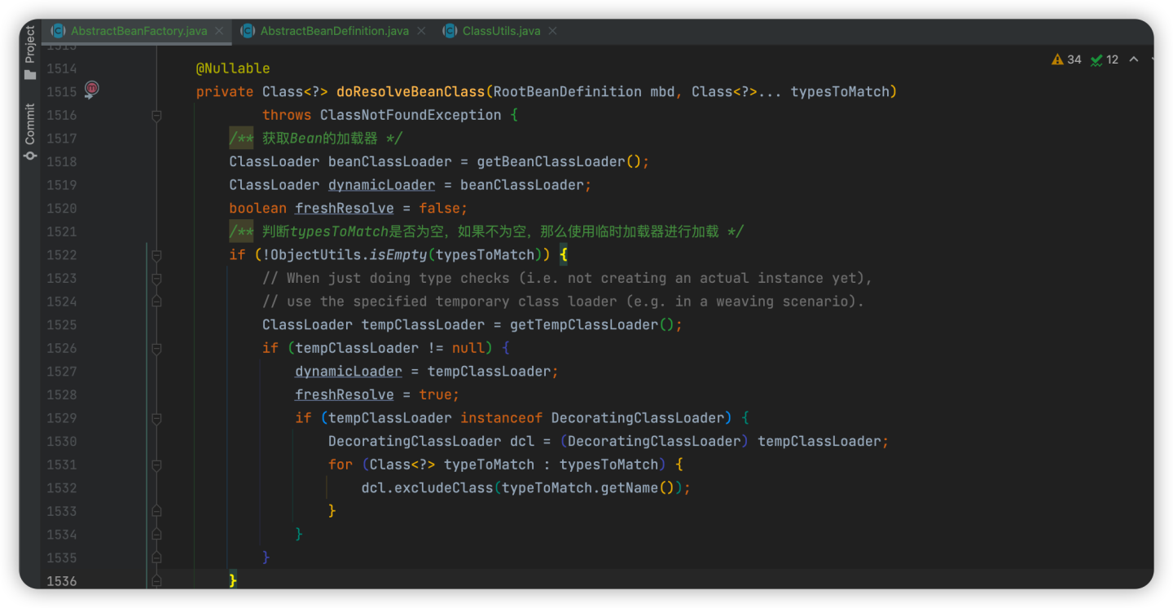Screen dimensions: 1173x608
Task: Click the fold end marker at line 1535
Action: click(156, 558)
